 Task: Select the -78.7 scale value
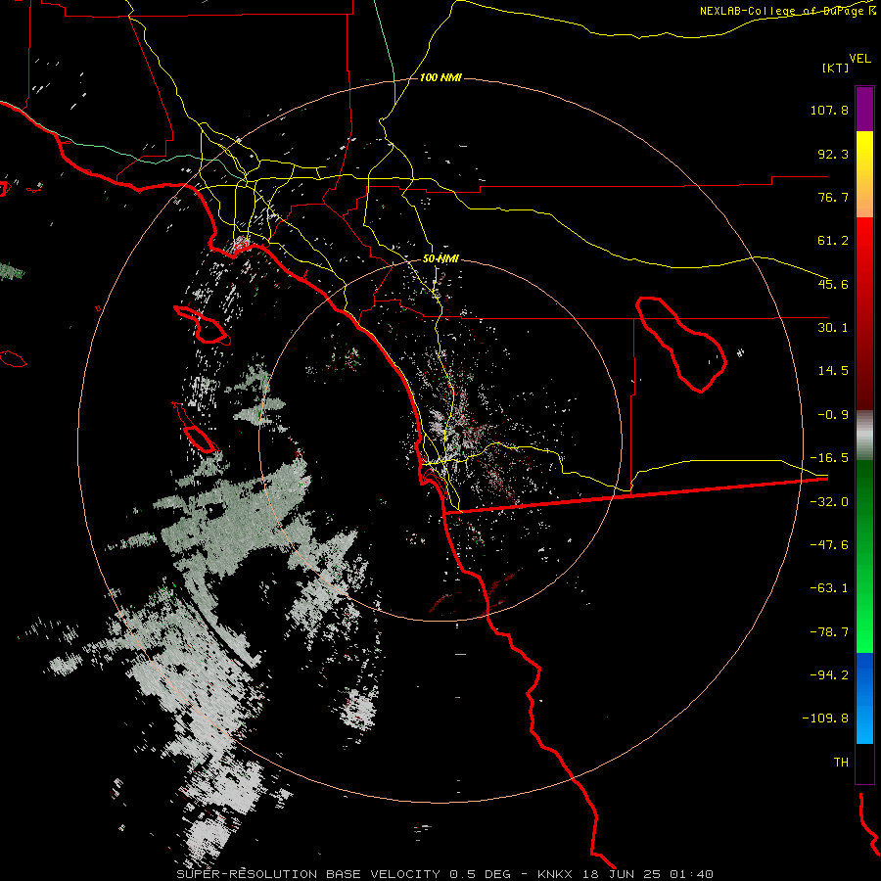pyautogui.click(x=829, y=632)
